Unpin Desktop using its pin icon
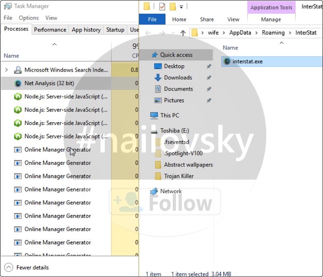This screenshot has width=323, height=277. point(209,67)
